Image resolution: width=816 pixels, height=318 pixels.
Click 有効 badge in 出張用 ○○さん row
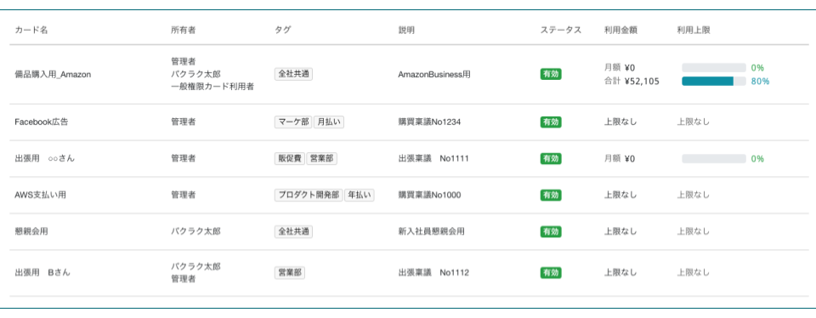(x=551, y=159)
